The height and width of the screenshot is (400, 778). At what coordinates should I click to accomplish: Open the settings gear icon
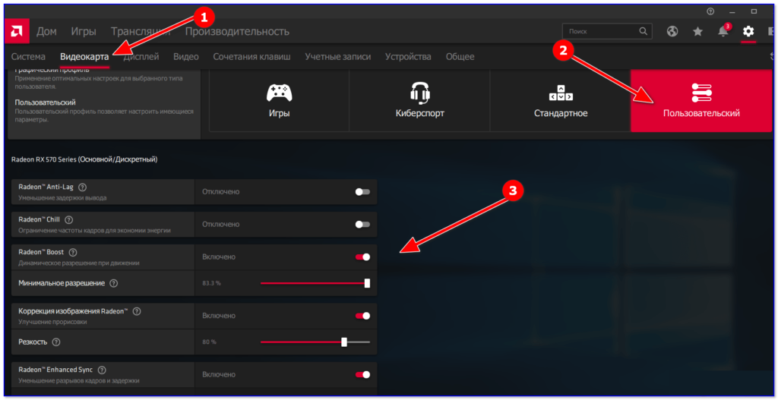coord(748,31)
